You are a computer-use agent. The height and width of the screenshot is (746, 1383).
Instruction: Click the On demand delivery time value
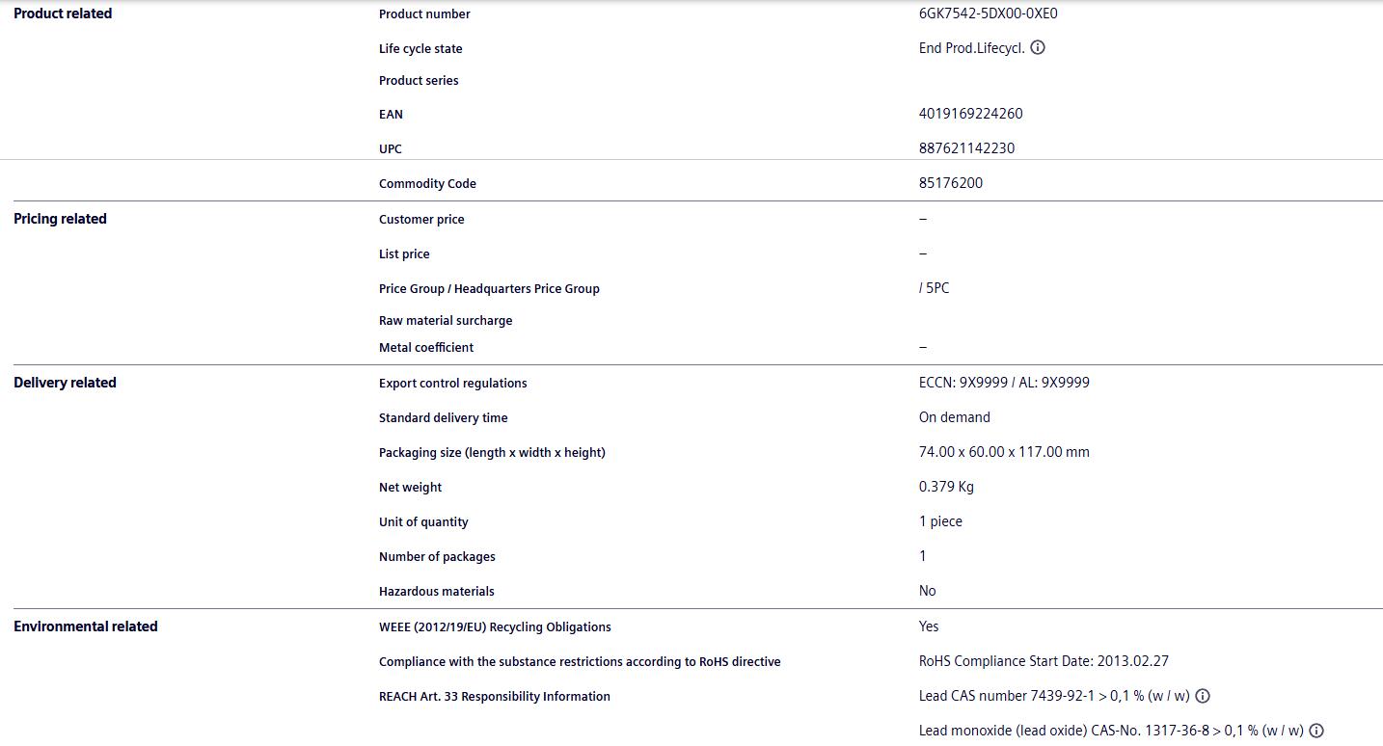954,417
